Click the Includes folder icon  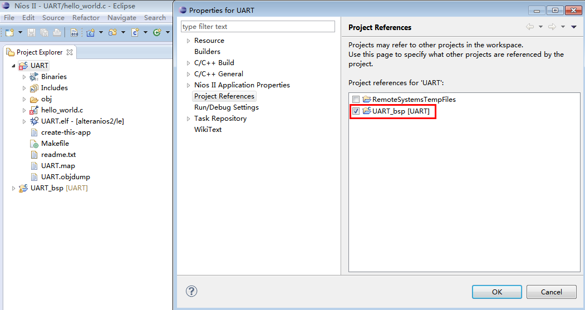tap(34, 88)
